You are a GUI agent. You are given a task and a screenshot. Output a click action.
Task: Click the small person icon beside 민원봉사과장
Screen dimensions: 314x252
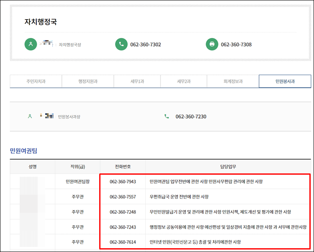(x=30, y=116)
